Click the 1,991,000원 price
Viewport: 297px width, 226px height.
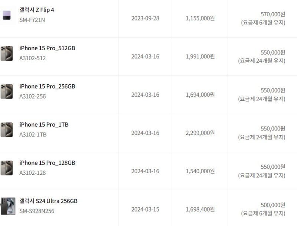click(200, 56)
